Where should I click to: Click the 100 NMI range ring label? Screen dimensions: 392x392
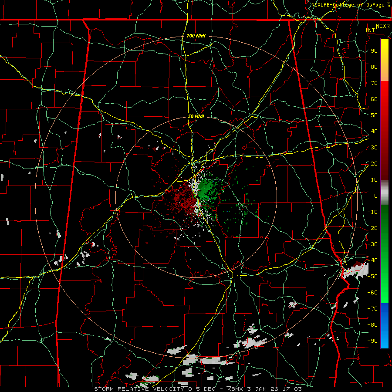[196, 36]
